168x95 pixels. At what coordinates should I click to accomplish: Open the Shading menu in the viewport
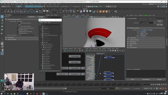69,15
